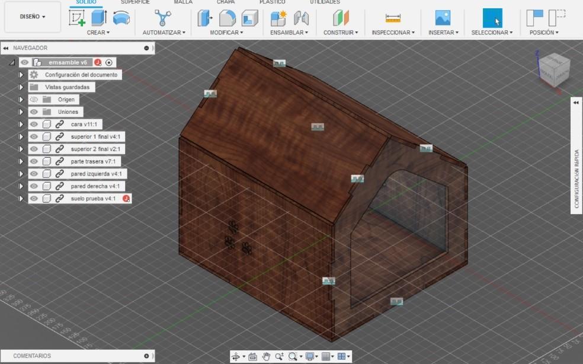Open the CREAR dropdown menu
This screenshot has height=364, width=583.
pos(98,33)
